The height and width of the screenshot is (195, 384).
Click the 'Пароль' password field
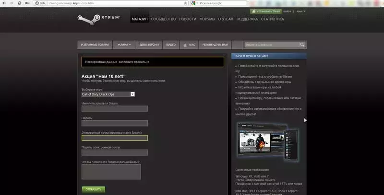coord(115,123)
